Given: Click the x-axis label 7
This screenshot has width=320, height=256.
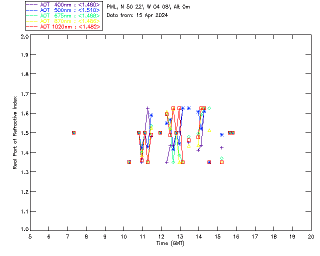Looking at the screenshot, I should click(x=67, y=236).
